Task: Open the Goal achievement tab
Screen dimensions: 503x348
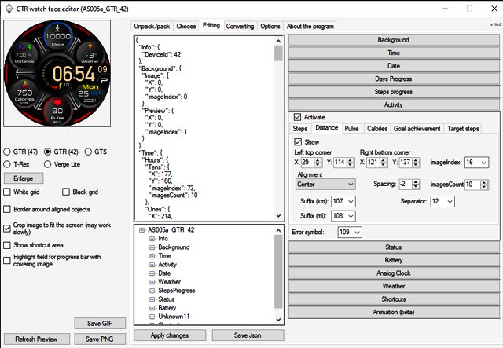Action: (417, 129)
